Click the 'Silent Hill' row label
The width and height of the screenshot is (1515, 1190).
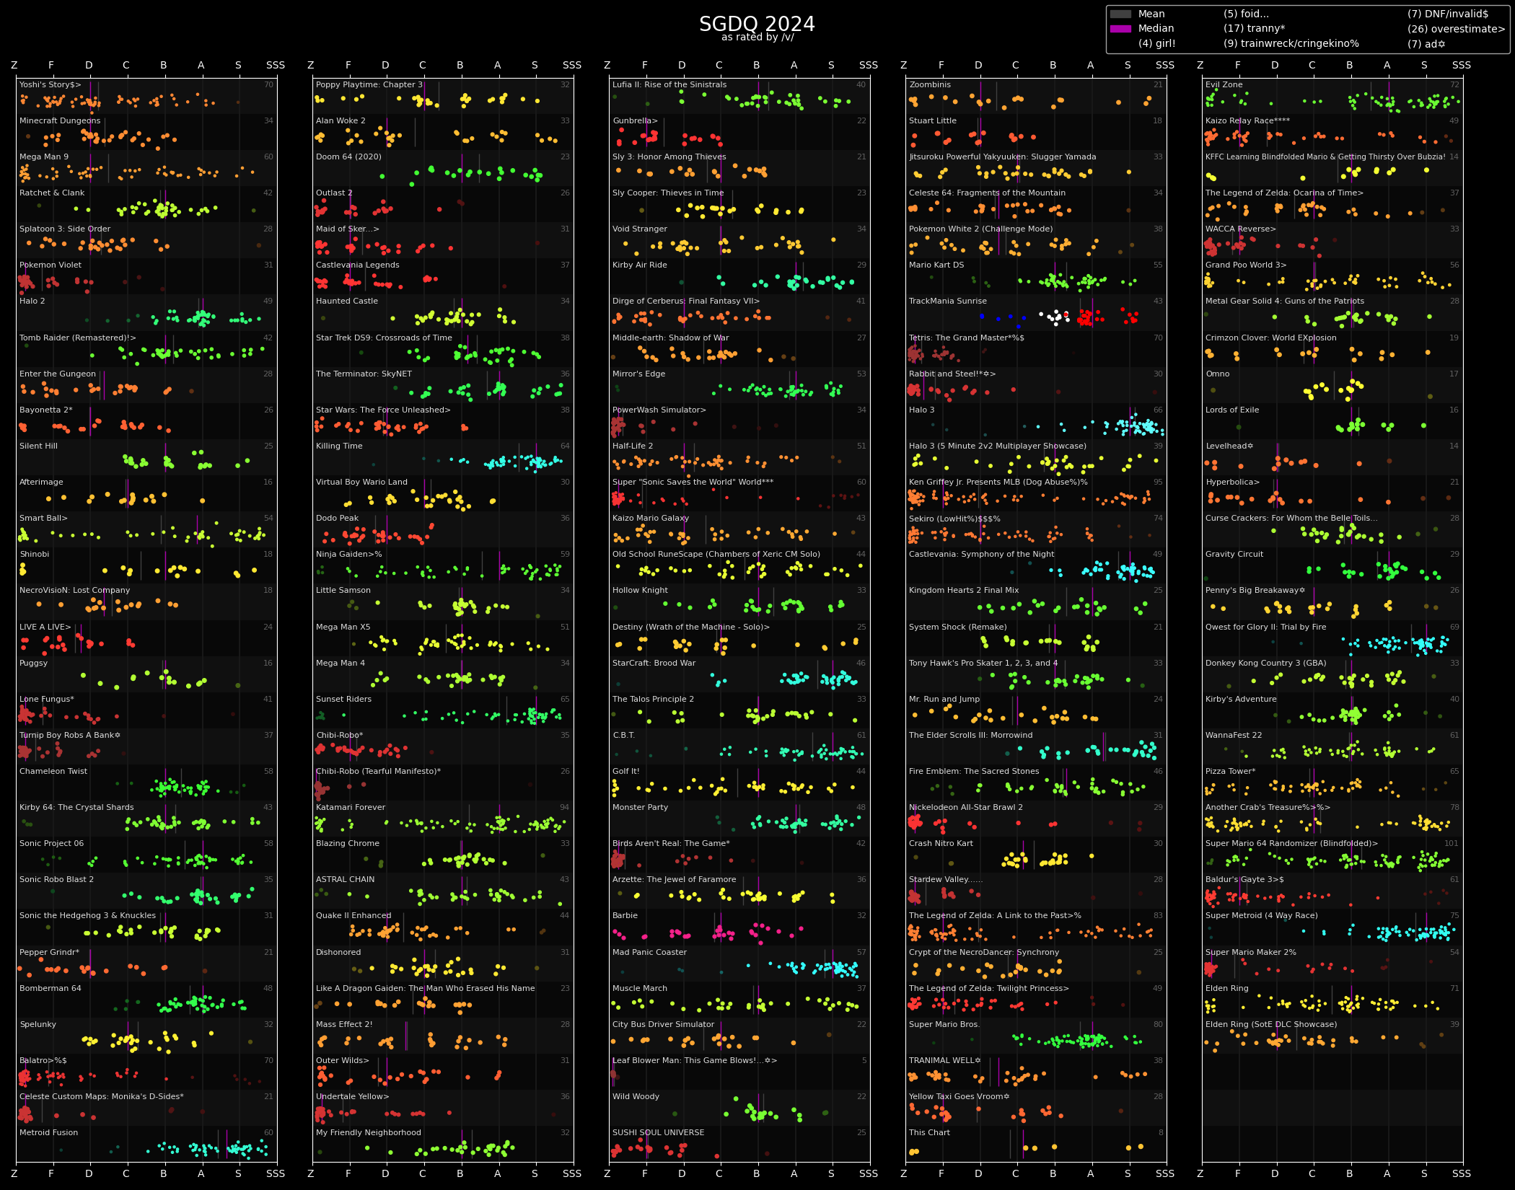click(38, 446)
